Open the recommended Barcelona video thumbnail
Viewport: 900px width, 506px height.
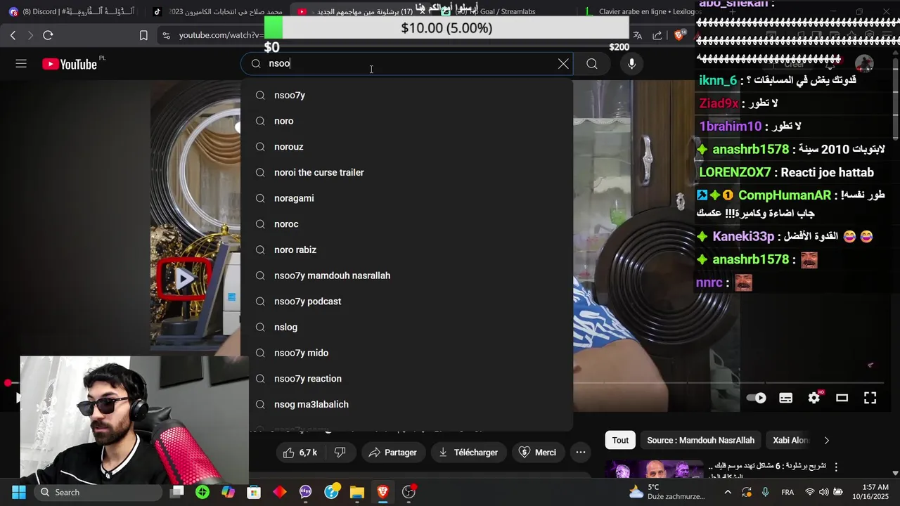tap(654, 469)
